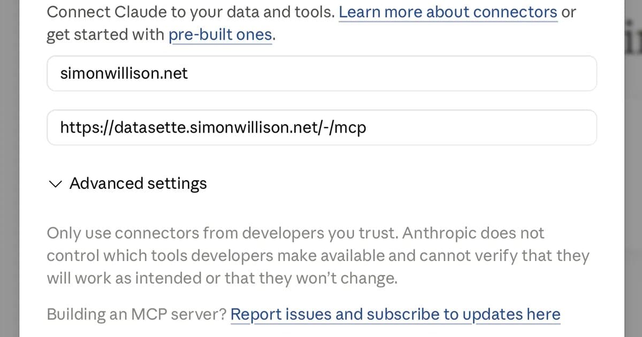Click the 'Building an MCP server?' text

pyautogui.click(x=137, y=315)
